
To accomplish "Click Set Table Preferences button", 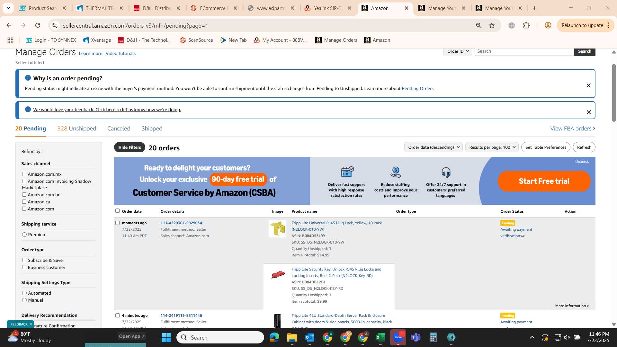I will click(x=546, y=147).
